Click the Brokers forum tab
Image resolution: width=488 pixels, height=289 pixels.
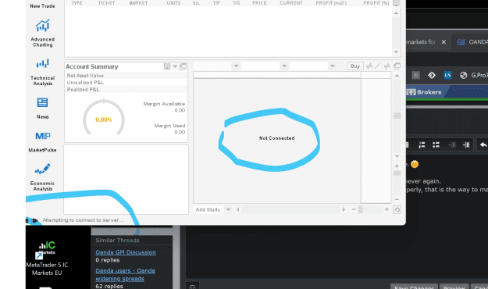coord(424,92)
